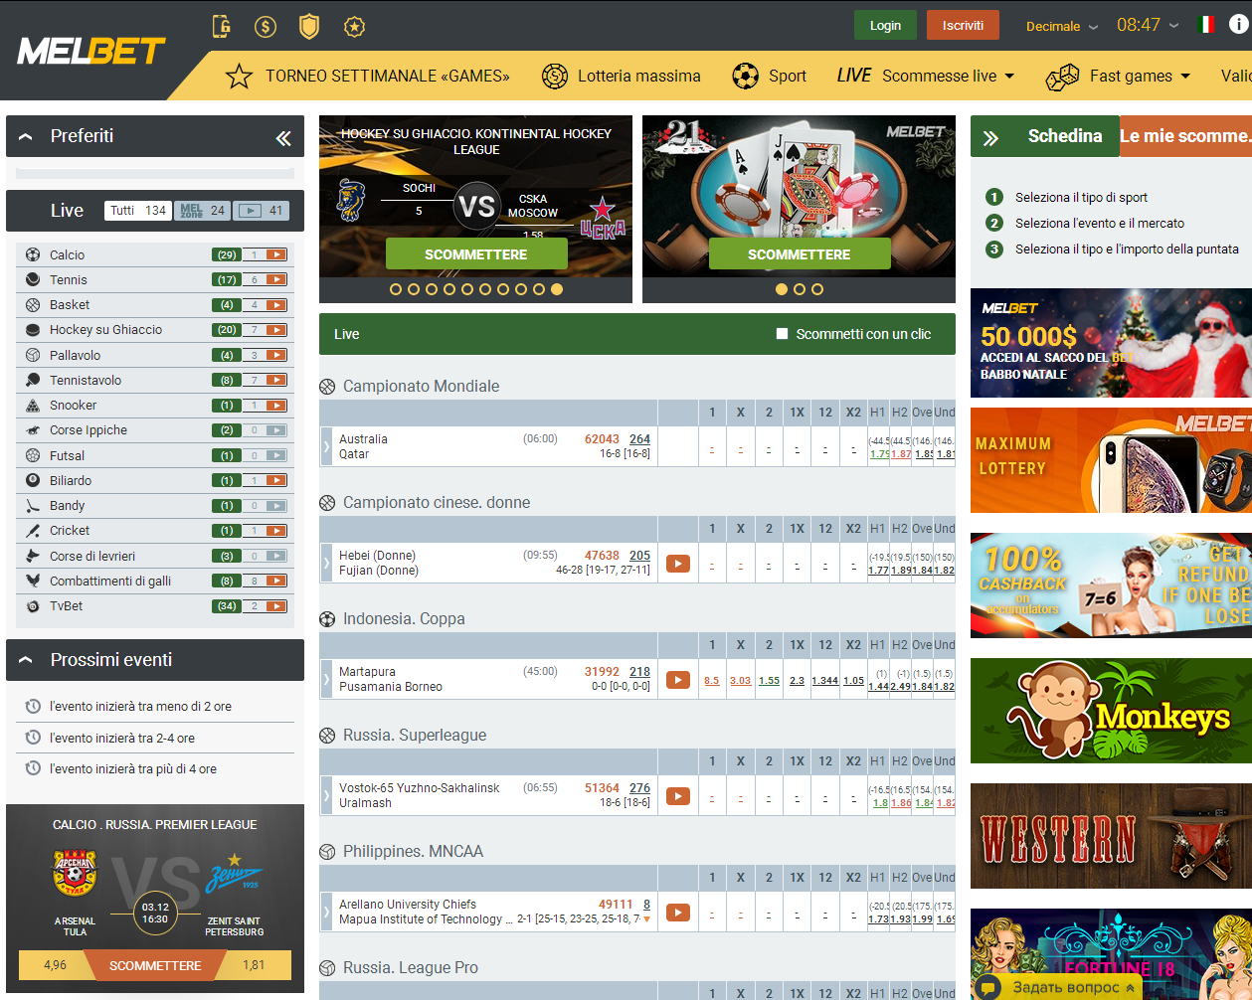Screen dimensions: 1252x1000
Task: Click the info icon in header
Action: tap(1239, 25)
